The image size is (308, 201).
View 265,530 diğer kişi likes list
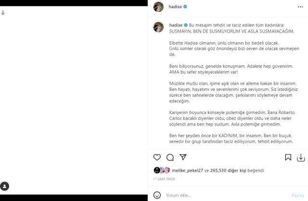point(228,170)
